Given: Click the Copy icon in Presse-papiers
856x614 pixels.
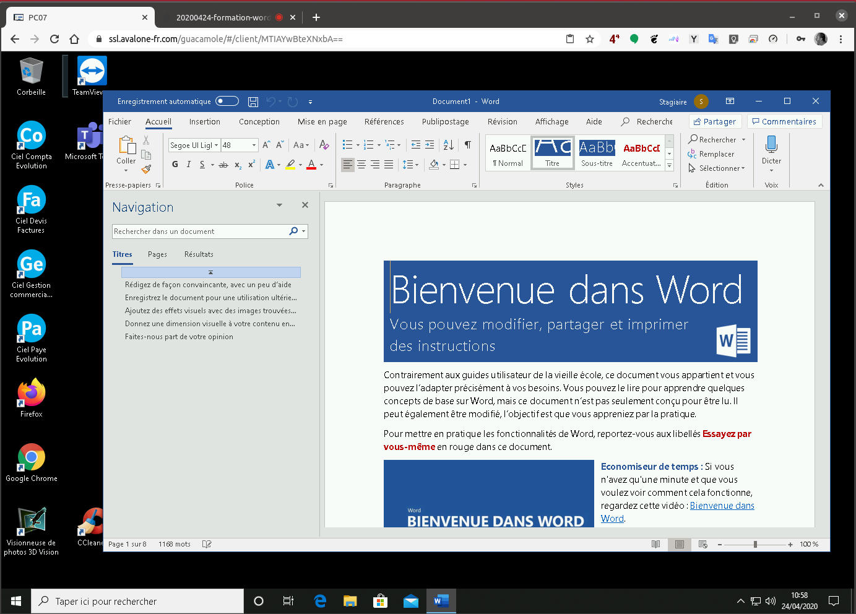Looking at the screenshot, I should [146, 155].
